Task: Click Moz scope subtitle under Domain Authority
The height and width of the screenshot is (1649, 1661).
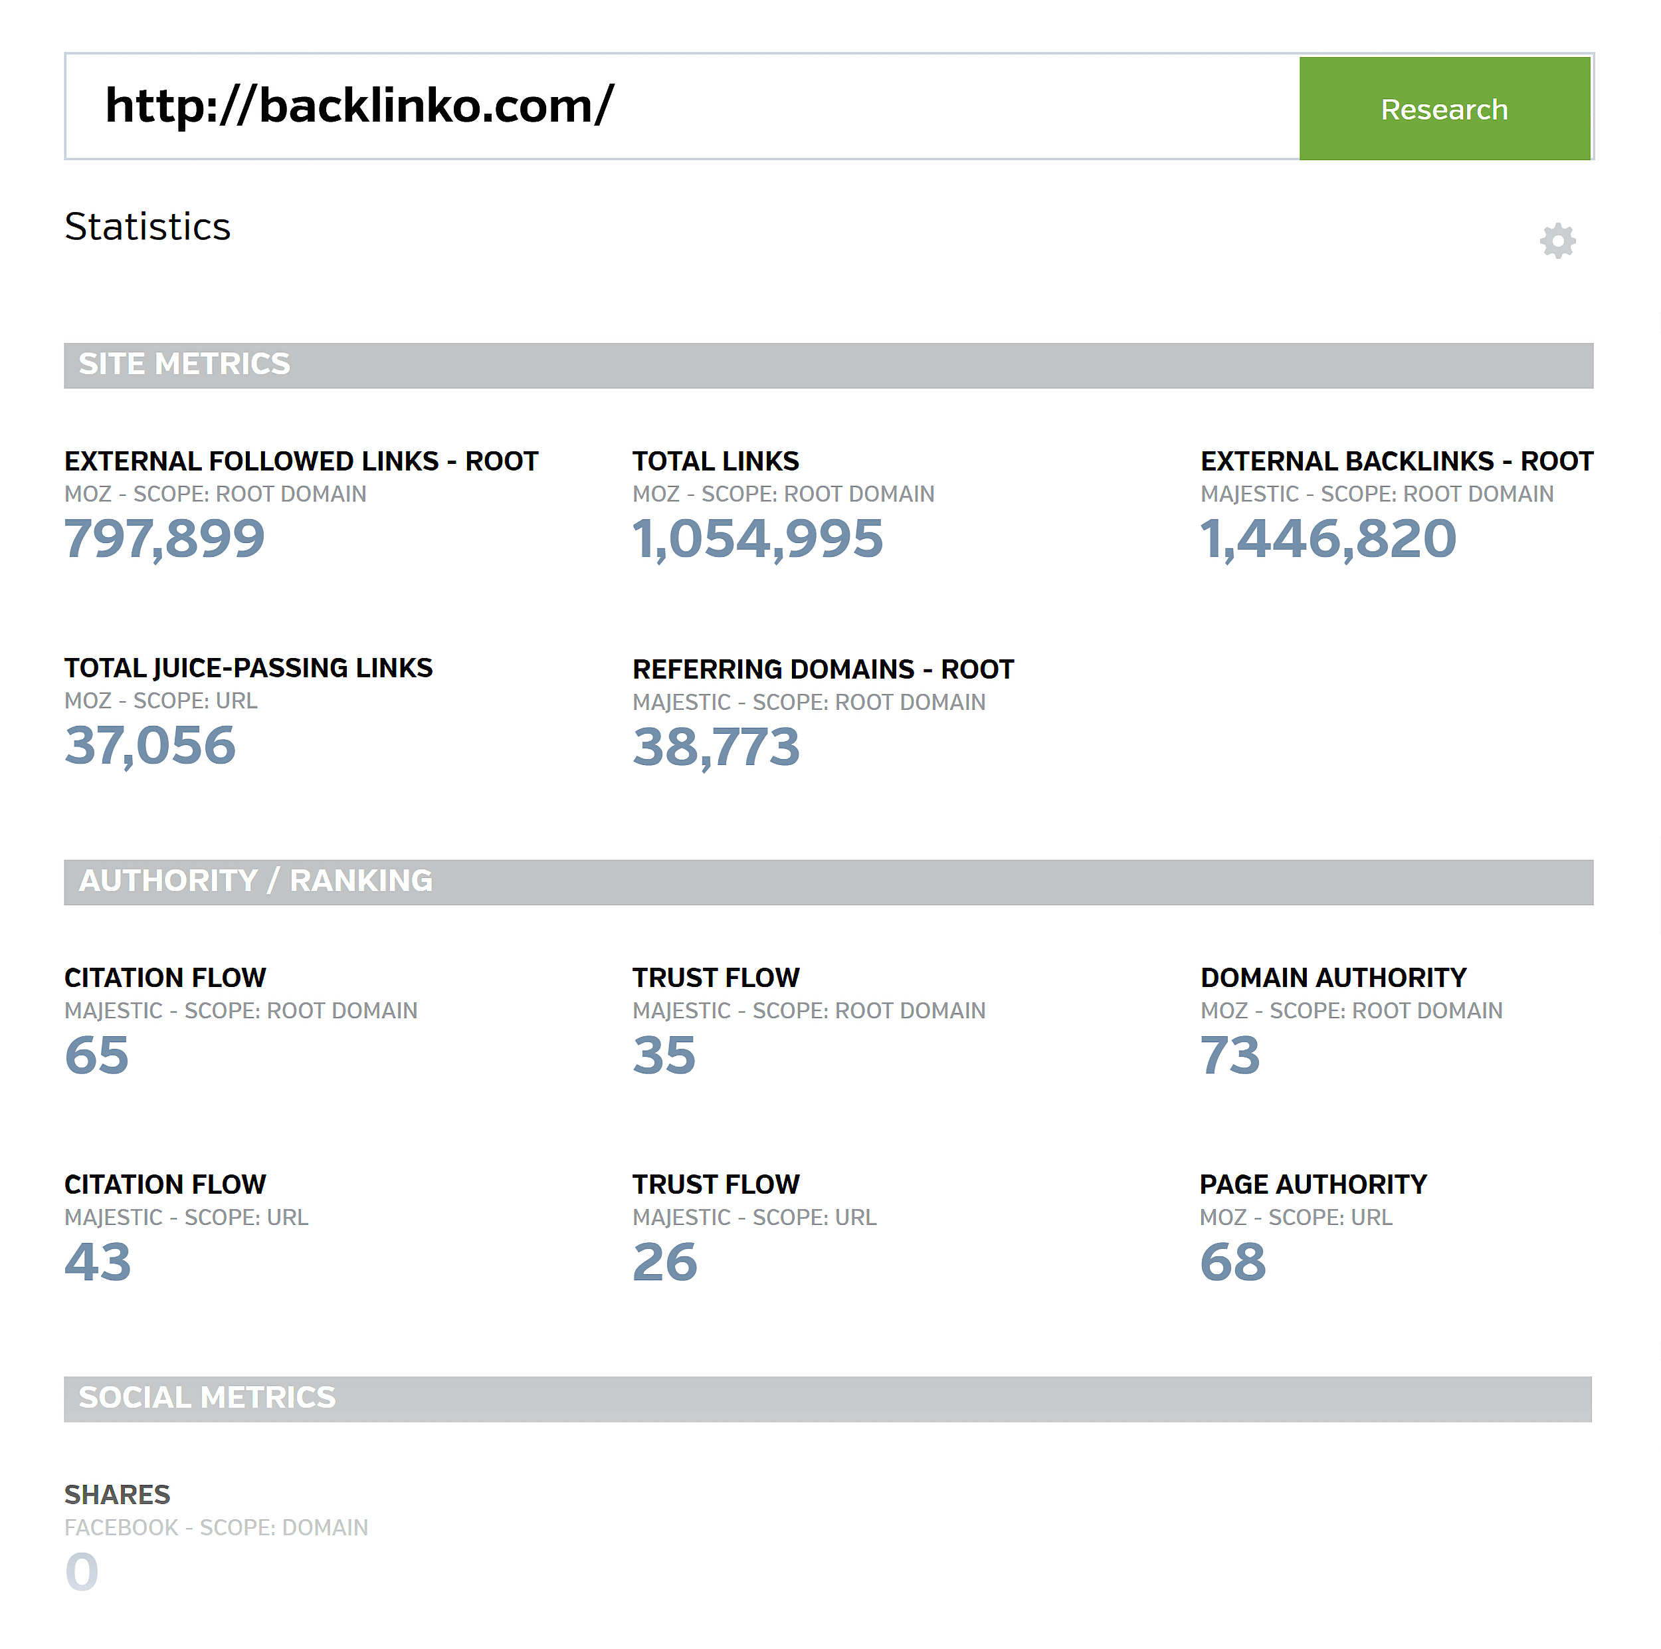Action: 1351,1011
